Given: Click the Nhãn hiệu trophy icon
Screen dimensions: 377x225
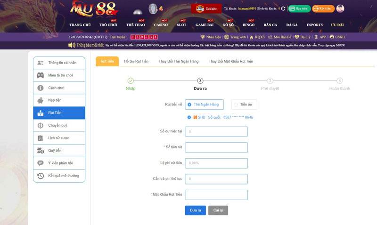Looking at the screenshot, I should point(203,37).
